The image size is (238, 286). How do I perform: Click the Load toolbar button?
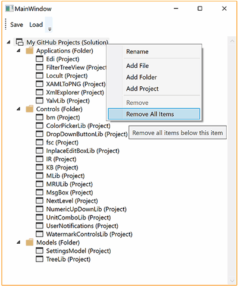coord(36,24)
